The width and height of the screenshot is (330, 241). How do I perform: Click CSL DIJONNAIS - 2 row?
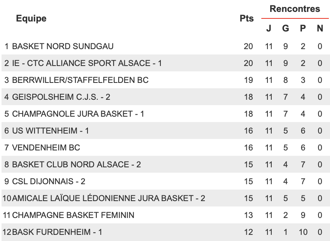click(165, 181)
